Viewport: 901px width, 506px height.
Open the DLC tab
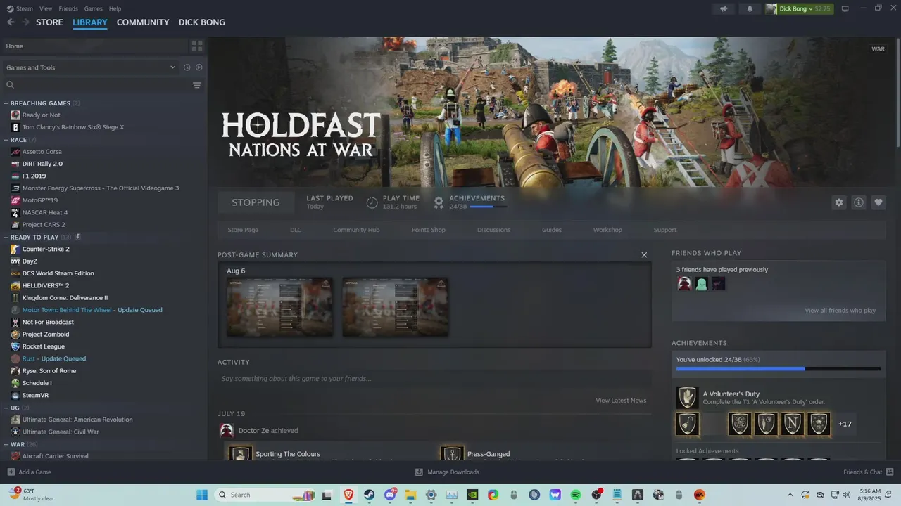296,230
